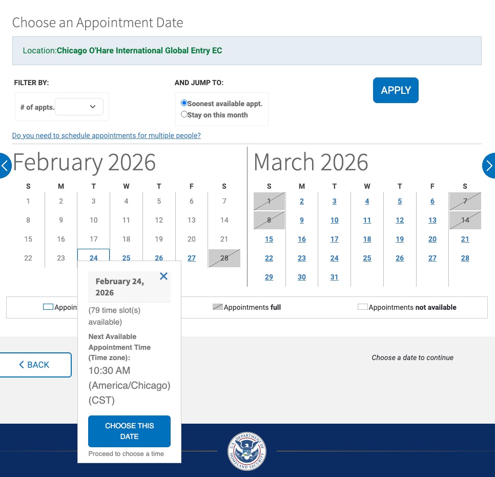Click the previous month navigation arrow

[4, 165]
